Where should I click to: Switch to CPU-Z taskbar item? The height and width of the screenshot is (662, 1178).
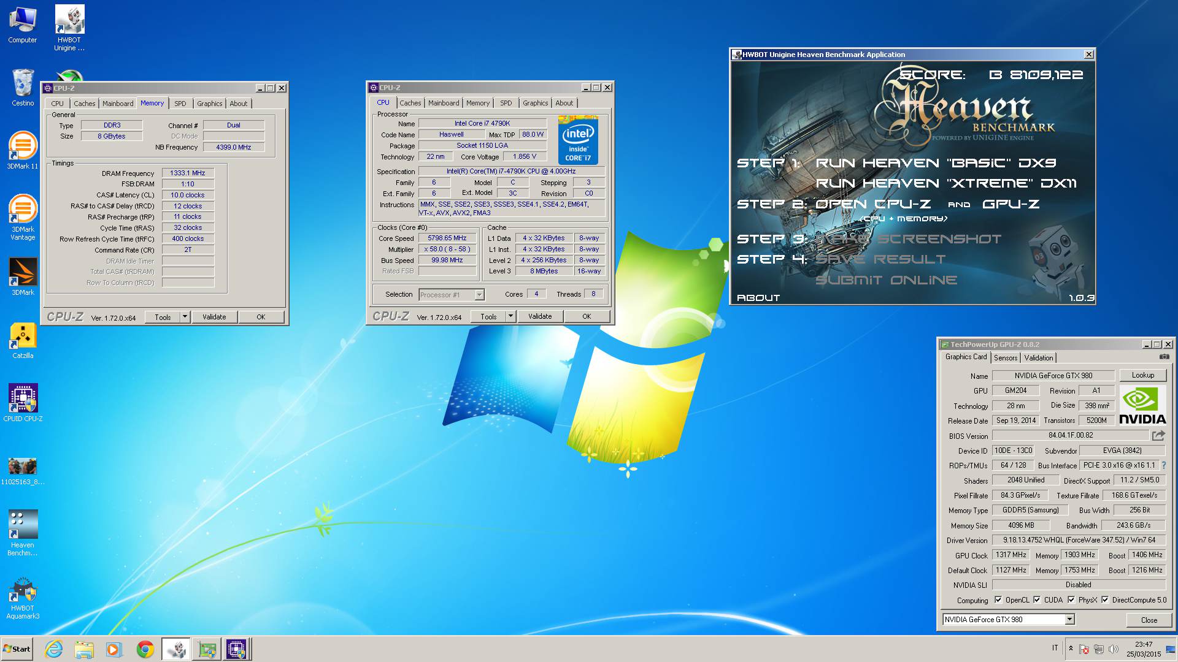(237, 649)
